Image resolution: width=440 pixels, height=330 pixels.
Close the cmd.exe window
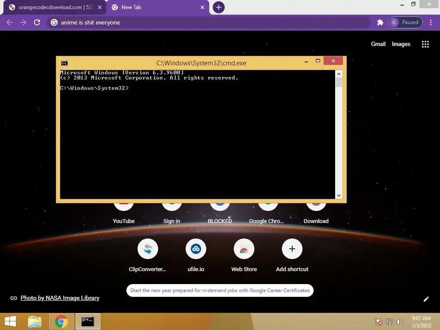333,61
